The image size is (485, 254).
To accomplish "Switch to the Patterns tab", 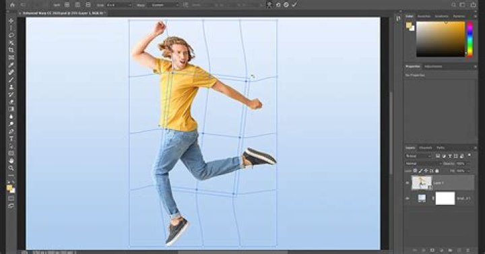I will tap(459, 16).
